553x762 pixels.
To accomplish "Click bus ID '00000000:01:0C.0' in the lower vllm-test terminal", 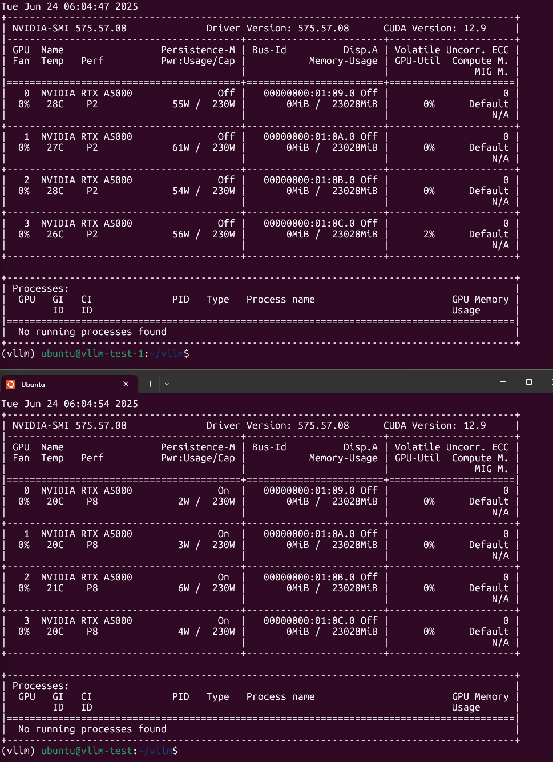I will tap(309, 620).
